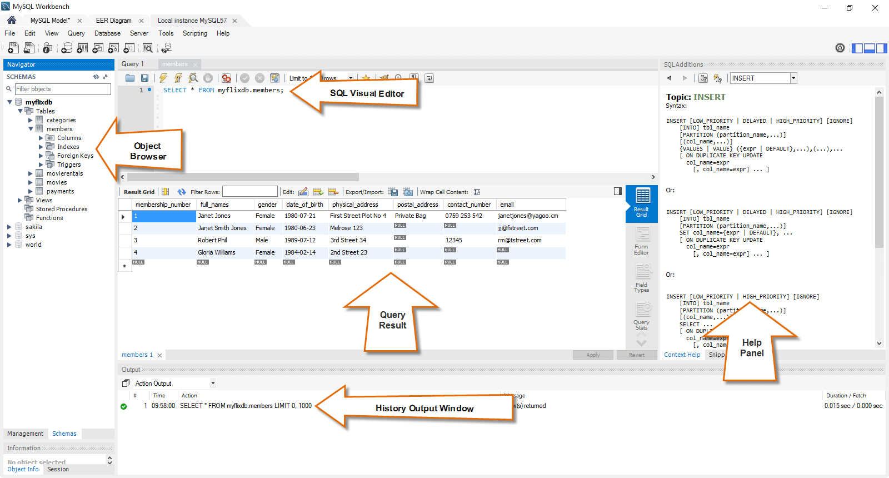Open the Context Help tab

coord(682,355)
